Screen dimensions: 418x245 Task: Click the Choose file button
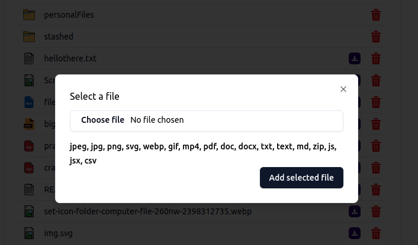coord(102,120)
